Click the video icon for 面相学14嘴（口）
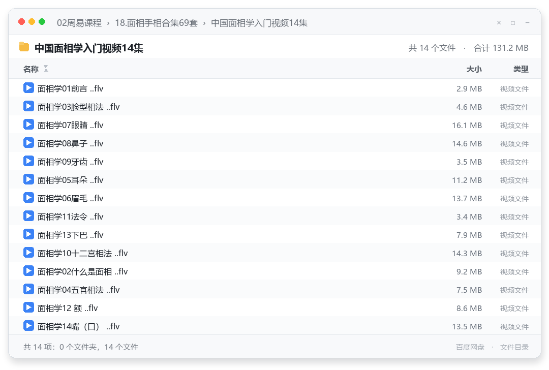 point(28,326)
